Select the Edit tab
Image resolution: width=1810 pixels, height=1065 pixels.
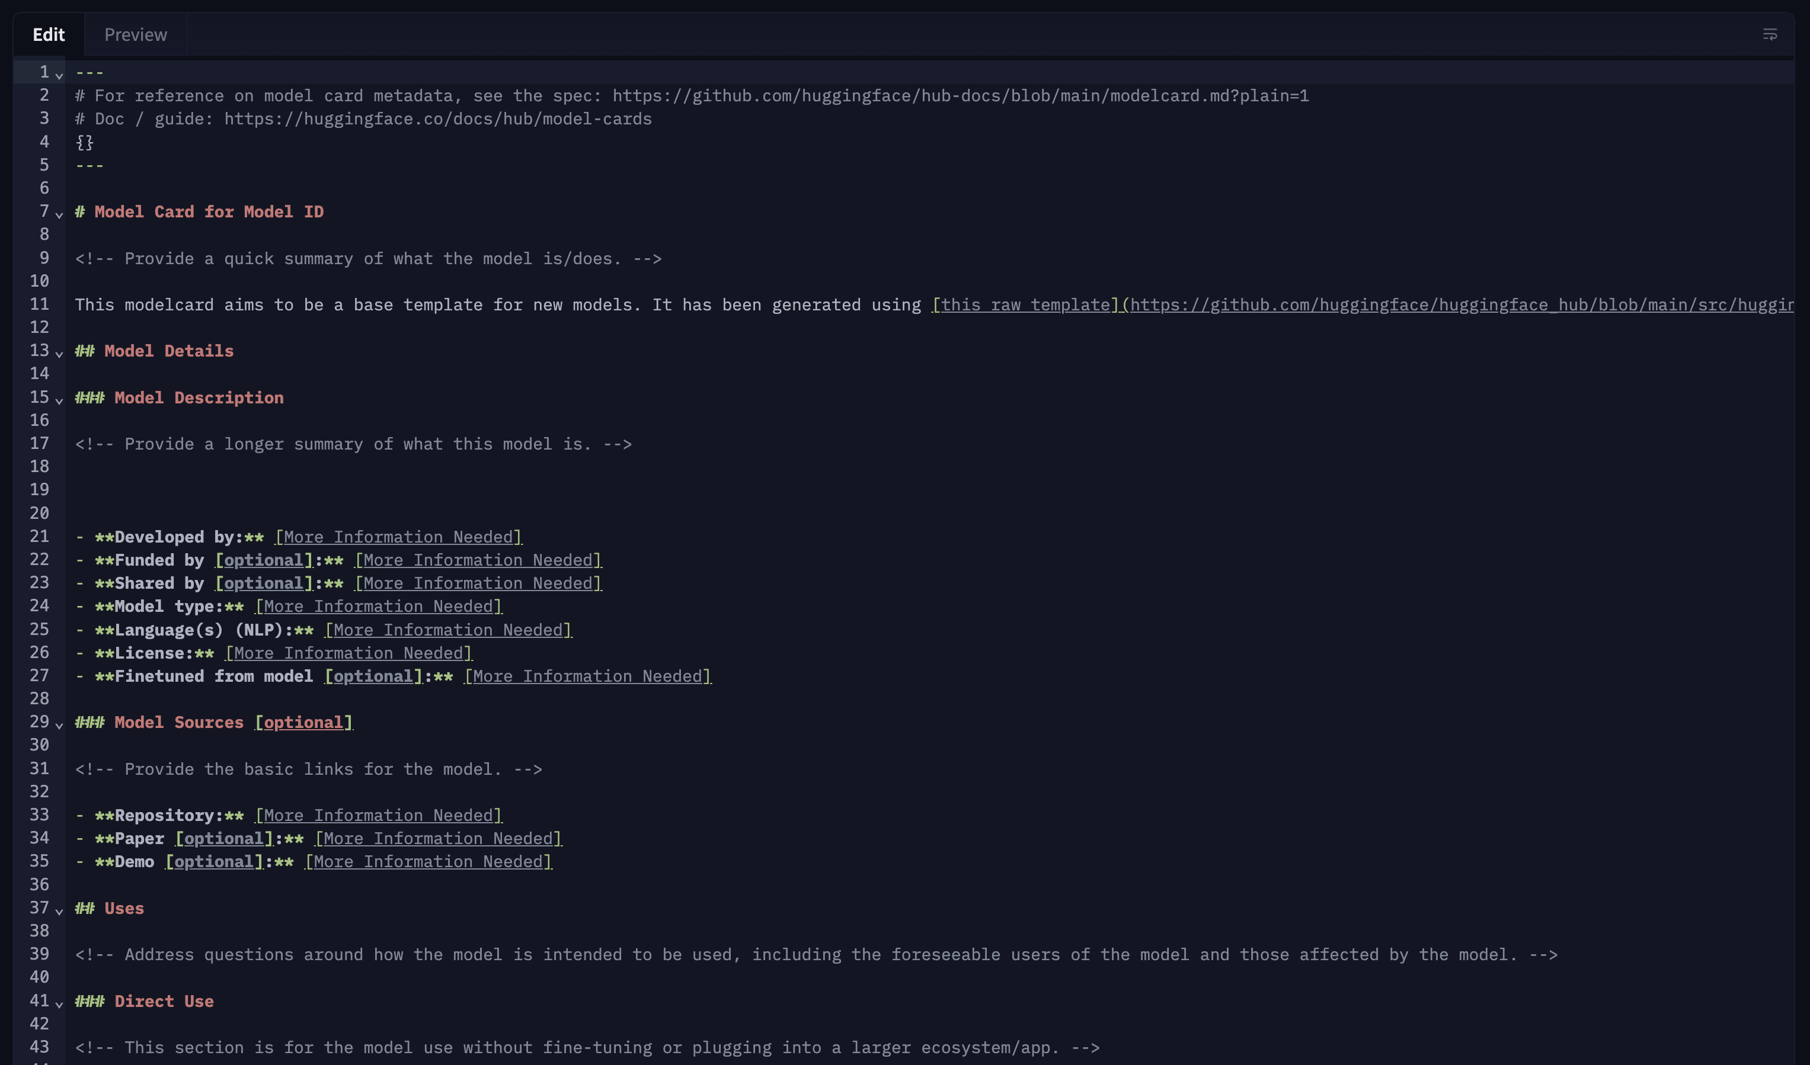(48, 34)
